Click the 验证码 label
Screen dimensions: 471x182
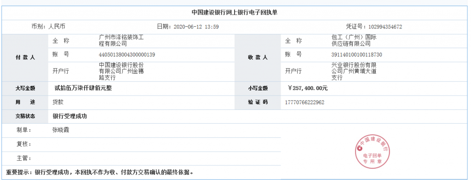258,102
